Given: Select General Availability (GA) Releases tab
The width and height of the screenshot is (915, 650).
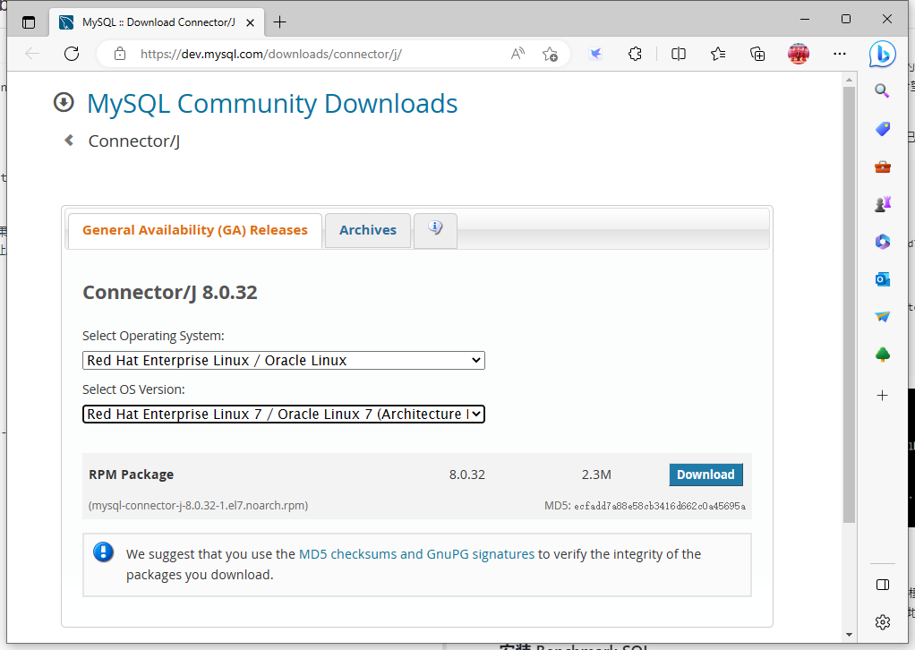Looking at the screenshot, I should click(195, 230).
